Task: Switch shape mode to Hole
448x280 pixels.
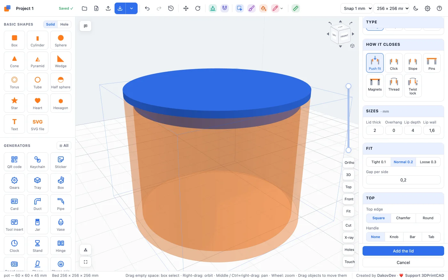Action: click(64, 24)
